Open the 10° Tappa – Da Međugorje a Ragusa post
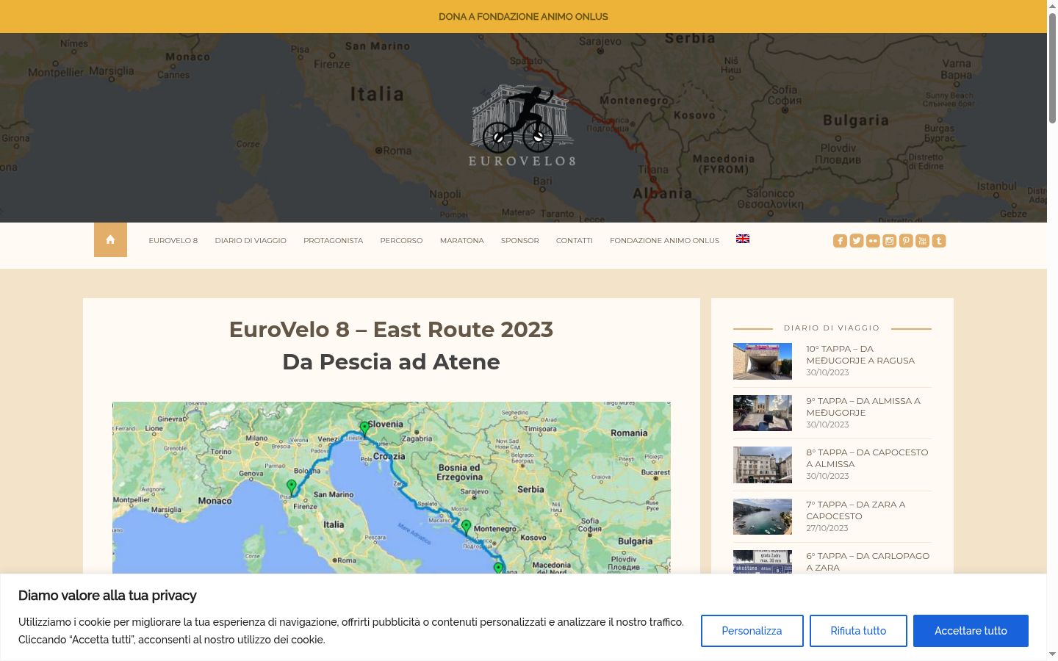Screen dimensions: 1058x661 [x=860, y=355]
